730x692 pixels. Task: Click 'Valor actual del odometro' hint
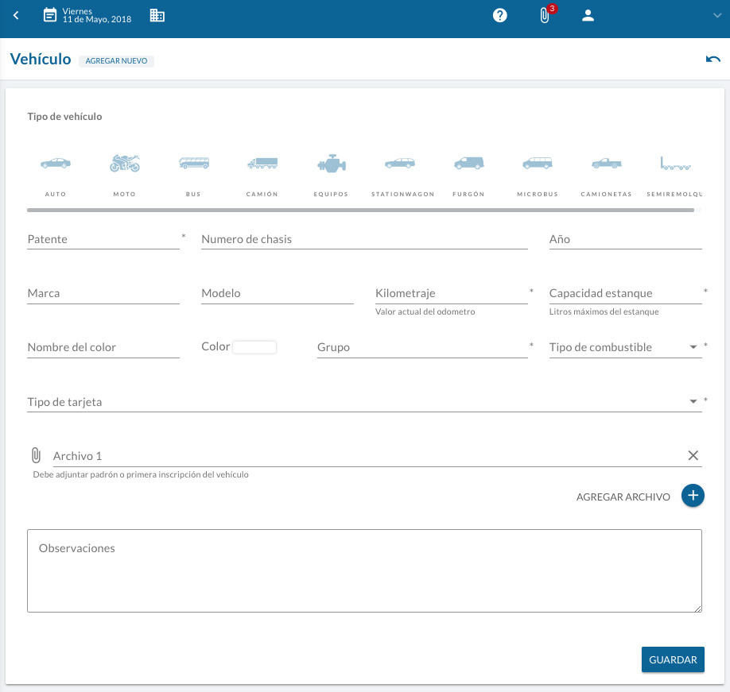click(x=425, y=311)
